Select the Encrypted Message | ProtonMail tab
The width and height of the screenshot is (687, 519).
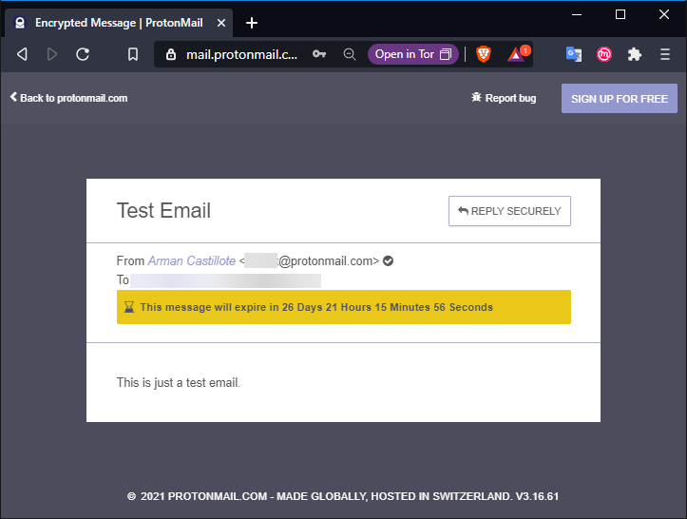point(119,23)
